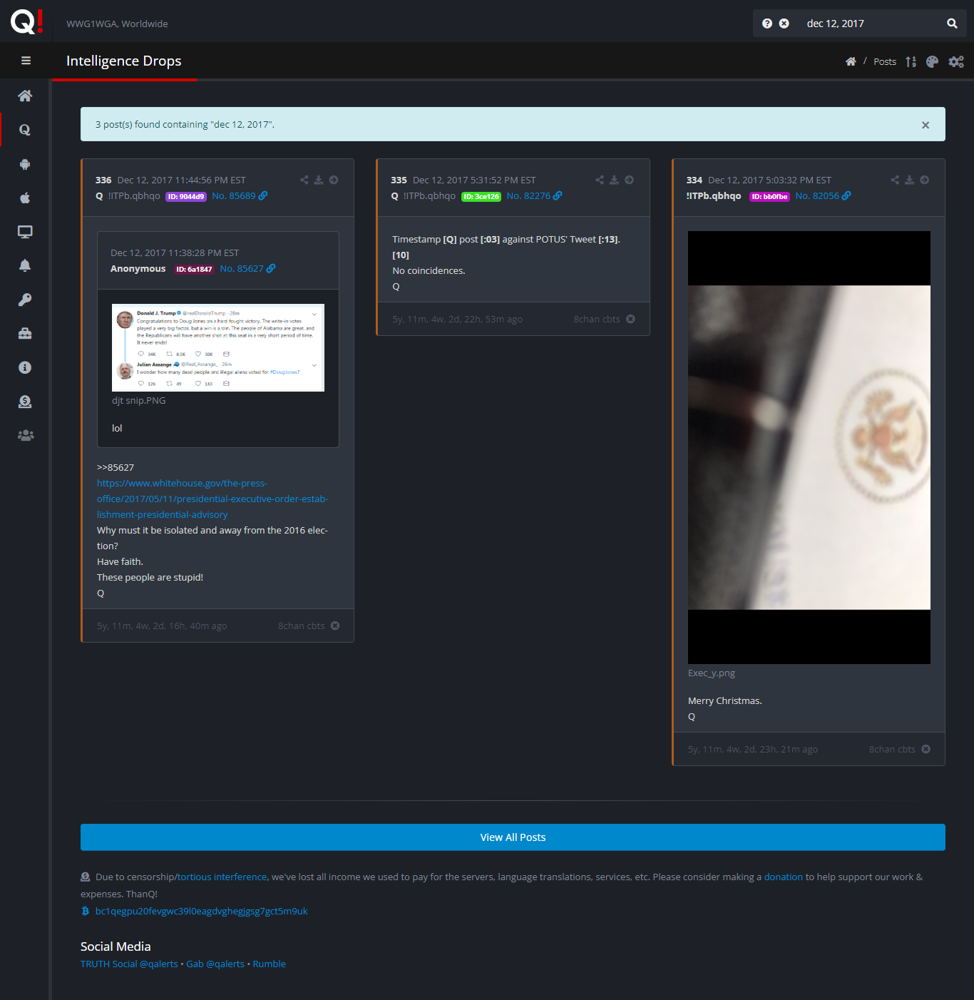
Task: Open the No. 85627 reply link
Action: [x=242, y=268]
